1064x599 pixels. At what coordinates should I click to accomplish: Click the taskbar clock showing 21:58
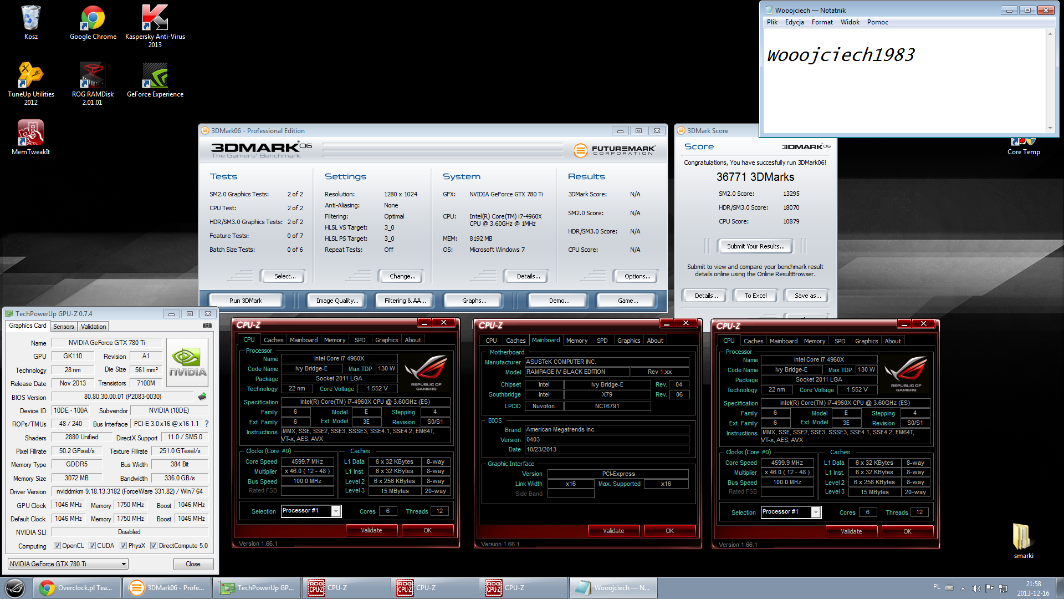[x=1033, y=588]
